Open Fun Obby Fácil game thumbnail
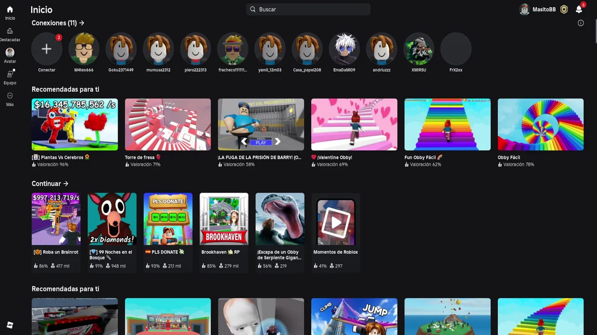 tap(447, 124)
